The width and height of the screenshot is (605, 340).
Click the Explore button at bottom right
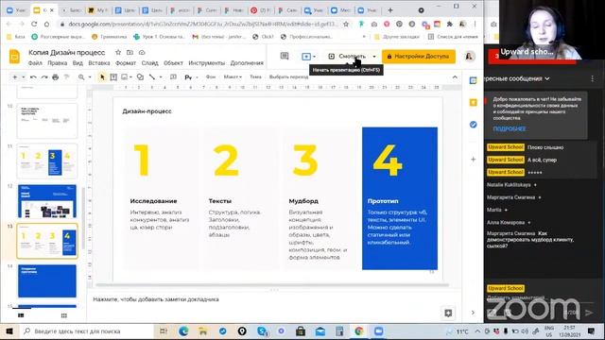tap(448, 313)
